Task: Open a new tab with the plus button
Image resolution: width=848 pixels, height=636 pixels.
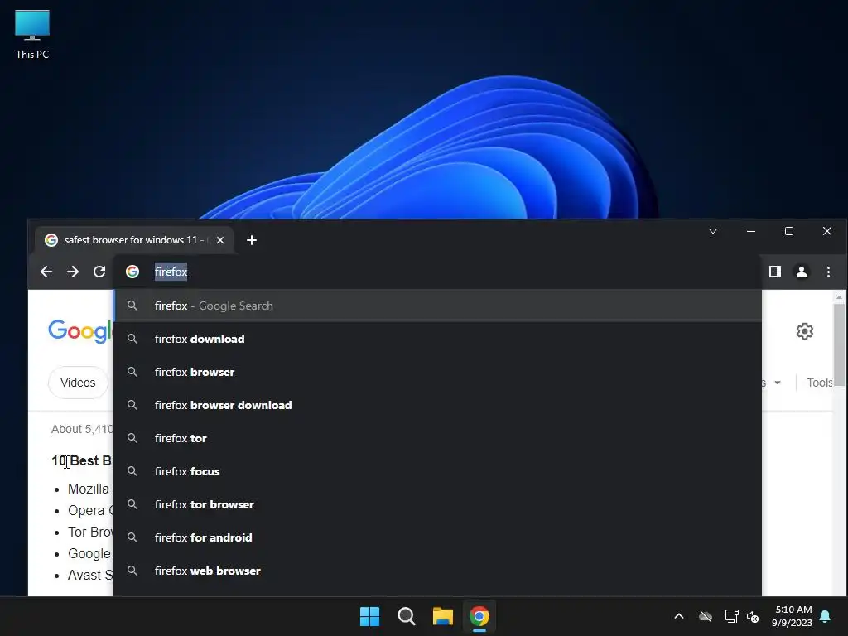Action: [252, 240]
